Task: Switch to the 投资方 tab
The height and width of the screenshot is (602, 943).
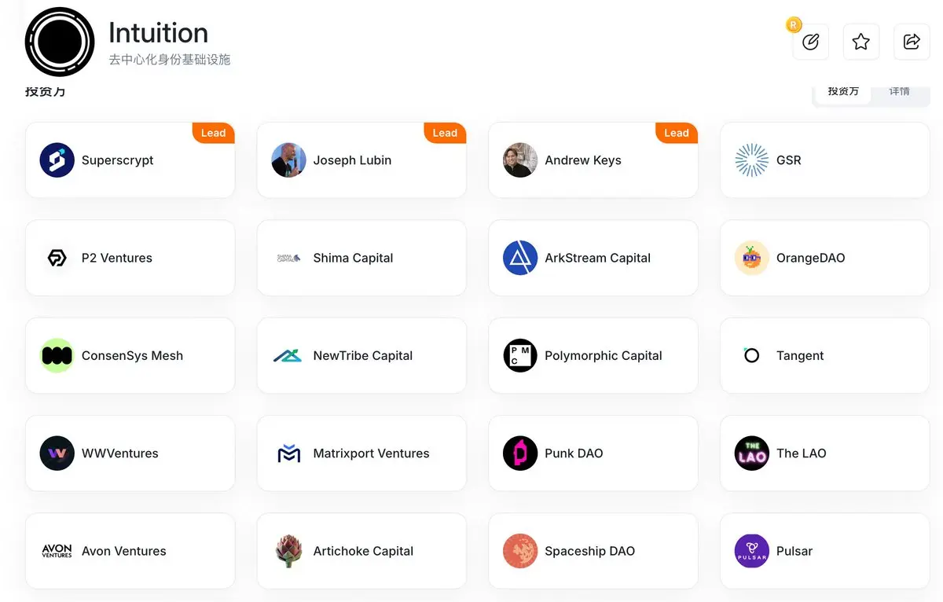Action: (x=843, y=92)
